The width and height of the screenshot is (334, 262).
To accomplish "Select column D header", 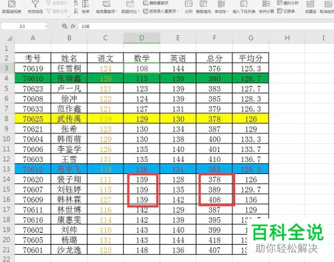I will pos(142,38).
